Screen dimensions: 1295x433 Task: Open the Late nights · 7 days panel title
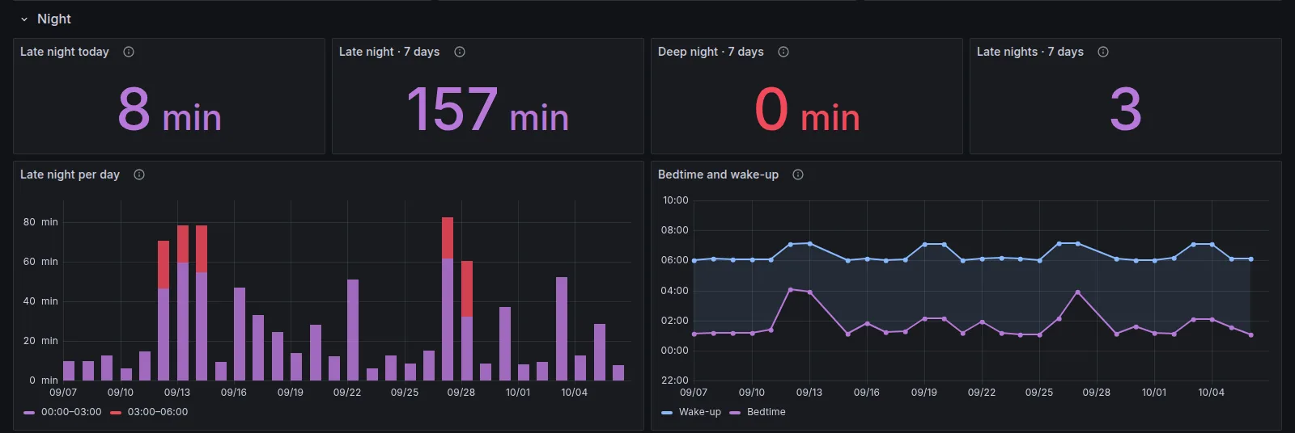point(1030,52)
